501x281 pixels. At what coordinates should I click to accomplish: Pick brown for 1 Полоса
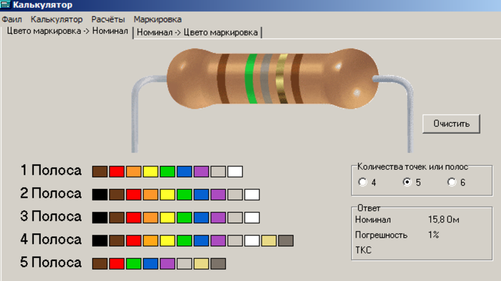(100, 171)
